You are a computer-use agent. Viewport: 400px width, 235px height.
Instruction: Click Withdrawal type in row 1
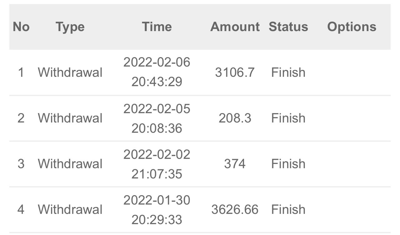pyautogui.click(x=70, y=72)
